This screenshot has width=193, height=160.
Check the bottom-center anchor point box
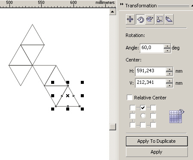(143, 125)
